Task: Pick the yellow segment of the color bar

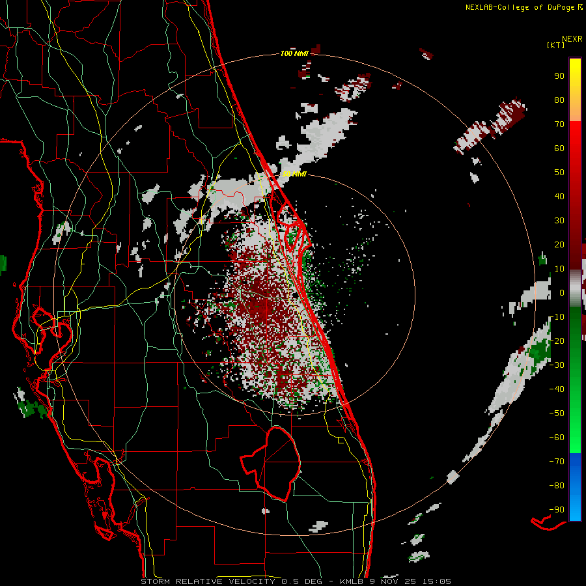Action: point(575,90)
